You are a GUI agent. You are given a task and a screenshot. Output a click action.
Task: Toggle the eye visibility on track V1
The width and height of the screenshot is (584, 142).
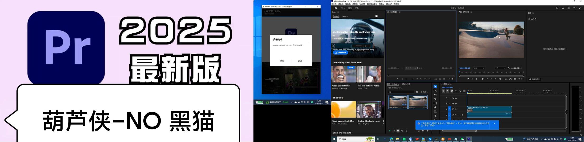tap(456, 109)
